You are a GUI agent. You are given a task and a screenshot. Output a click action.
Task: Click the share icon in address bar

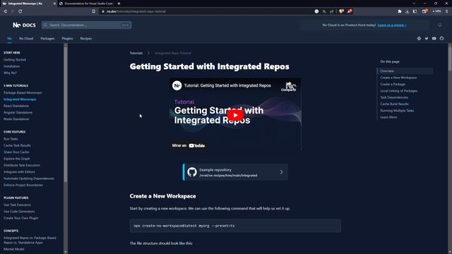click(331, 11)
